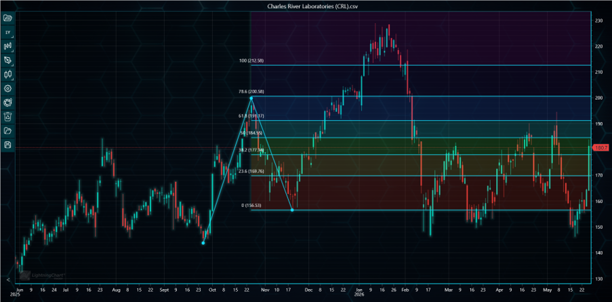Open chart settings gear icon
612x302 pixels.
8,88
